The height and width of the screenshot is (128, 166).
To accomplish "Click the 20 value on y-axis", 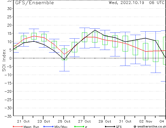I will [x=9, y=25].
